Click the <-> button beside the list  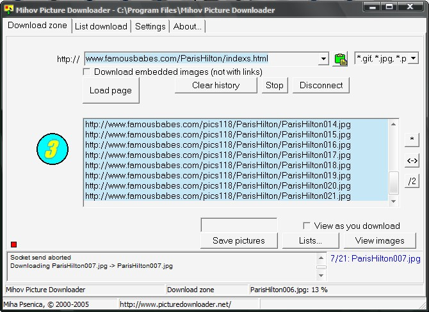click(412, 160)
